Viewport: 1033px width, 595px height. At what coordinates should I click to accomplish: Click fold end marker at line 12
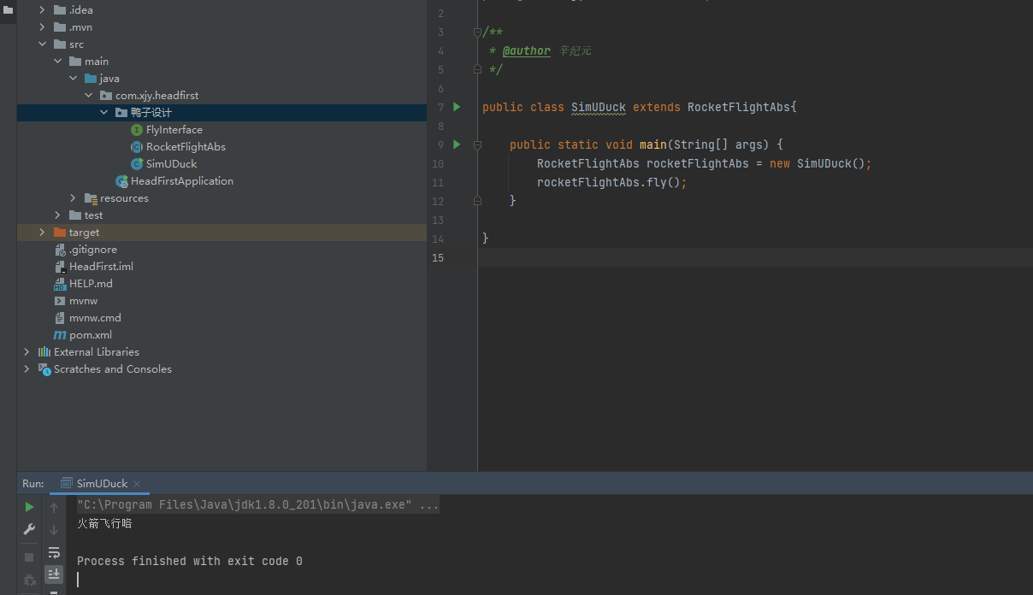477,200
